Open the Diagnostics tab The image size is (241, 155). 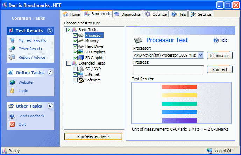click(128, 14)
